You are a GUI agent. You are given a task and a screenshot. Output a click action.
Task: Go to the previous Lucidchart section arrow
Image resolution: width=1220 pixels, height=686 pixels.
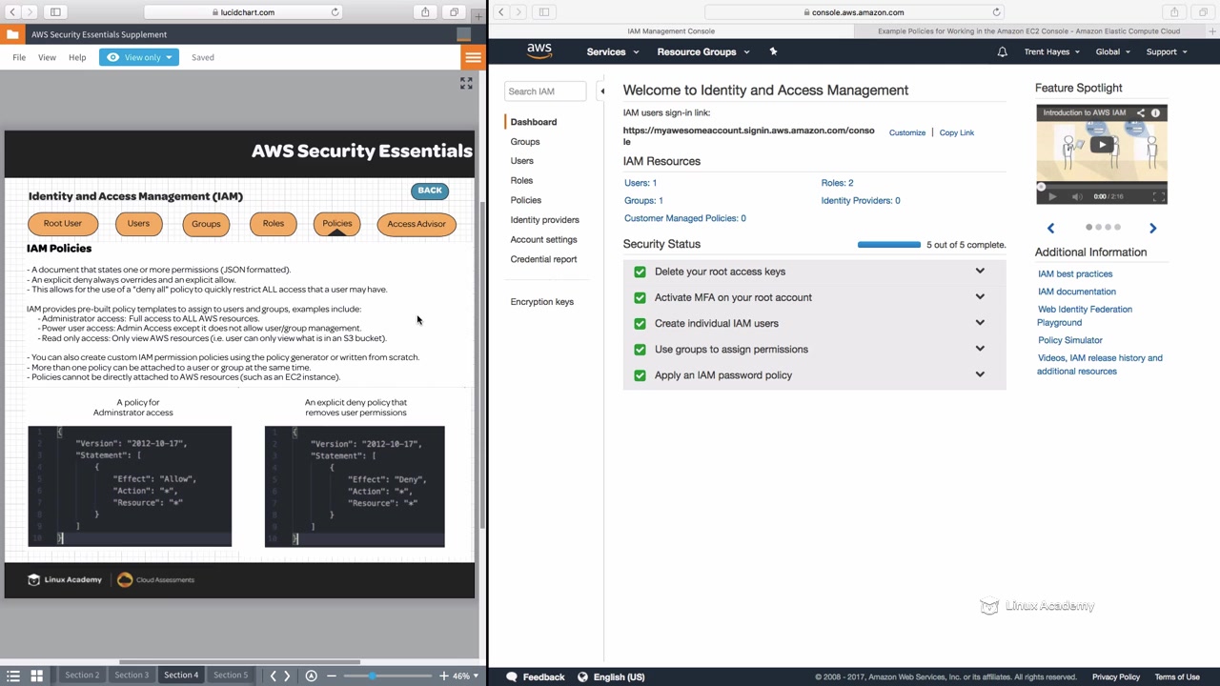pyautogui.click(x=273, y=676)
